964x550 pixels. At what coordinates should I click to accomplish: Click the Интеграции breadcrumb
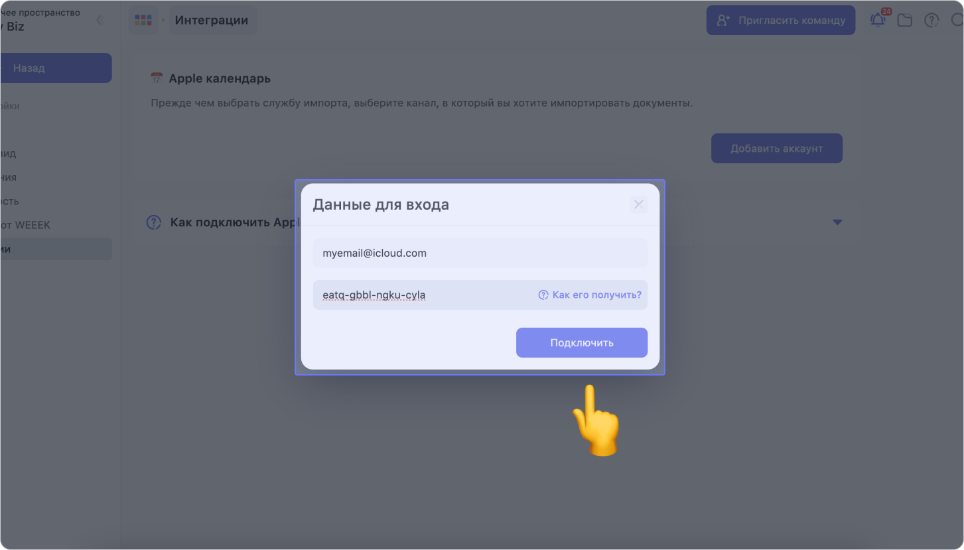point(212,20)
